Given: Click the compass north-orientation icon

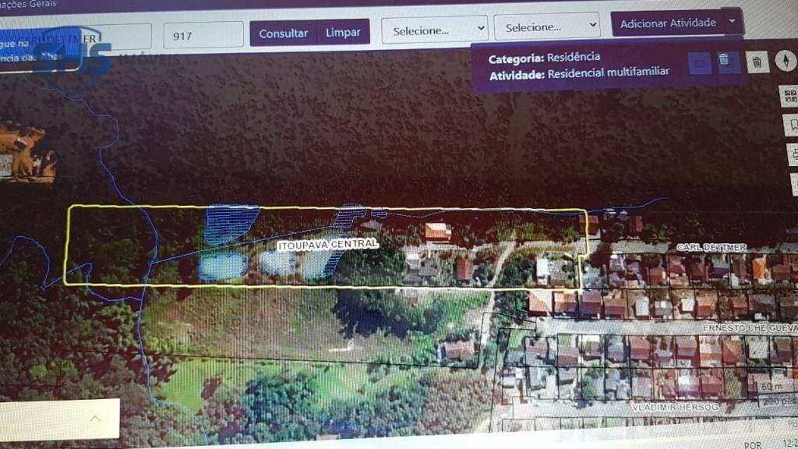Looking at the screenshot, I should pos(786,60).
